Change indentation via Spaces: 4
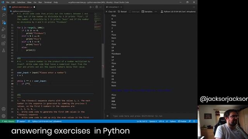Viewport: 248px width, 139px height. pos(153,121)
